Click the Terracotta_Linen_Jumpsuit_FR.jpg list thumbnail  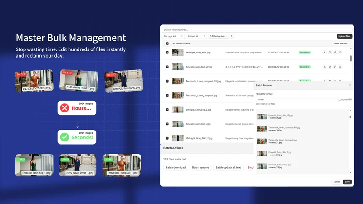click(177, 81)
